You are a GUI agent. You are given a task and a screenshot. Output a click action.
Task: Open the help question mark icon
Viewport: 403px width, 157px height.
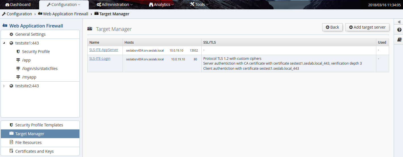click(399, 30)
